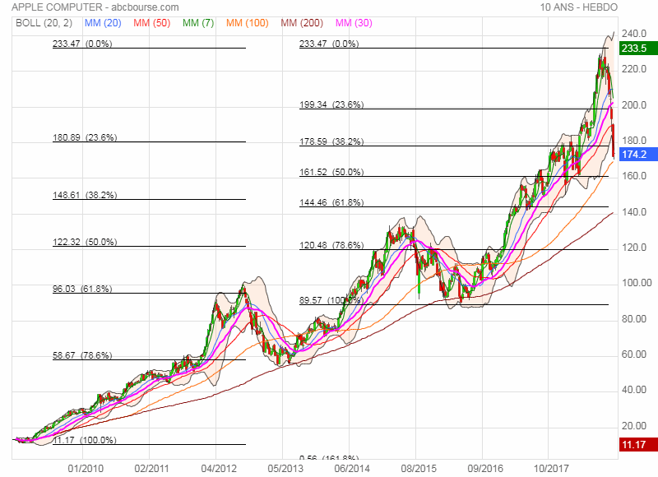
Task: Click the 100.00 price axis label
Action: 637,283
